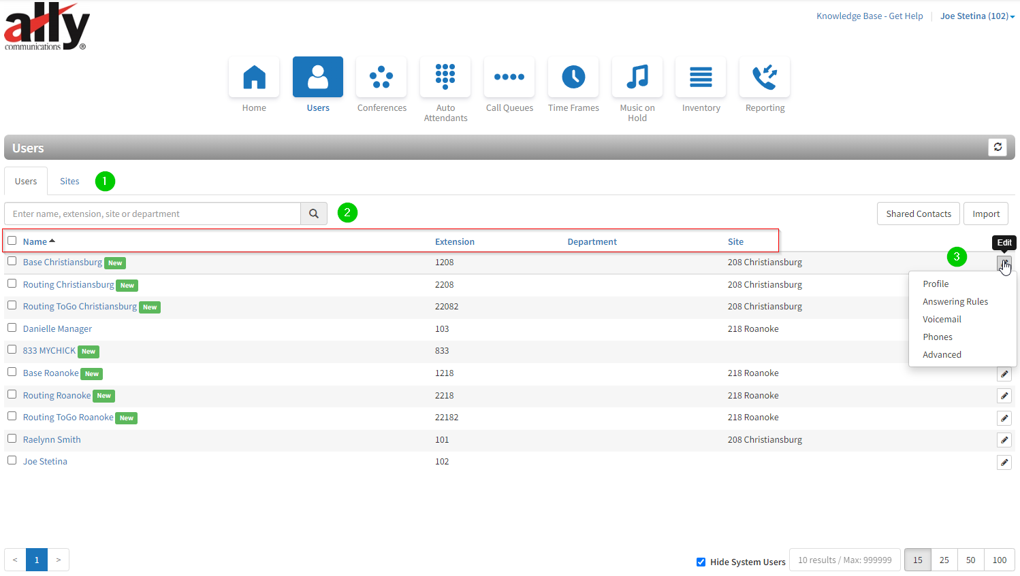Click the search magnifier button
The height and width of the screenshot is (576, 1020).
click(314, 214)
